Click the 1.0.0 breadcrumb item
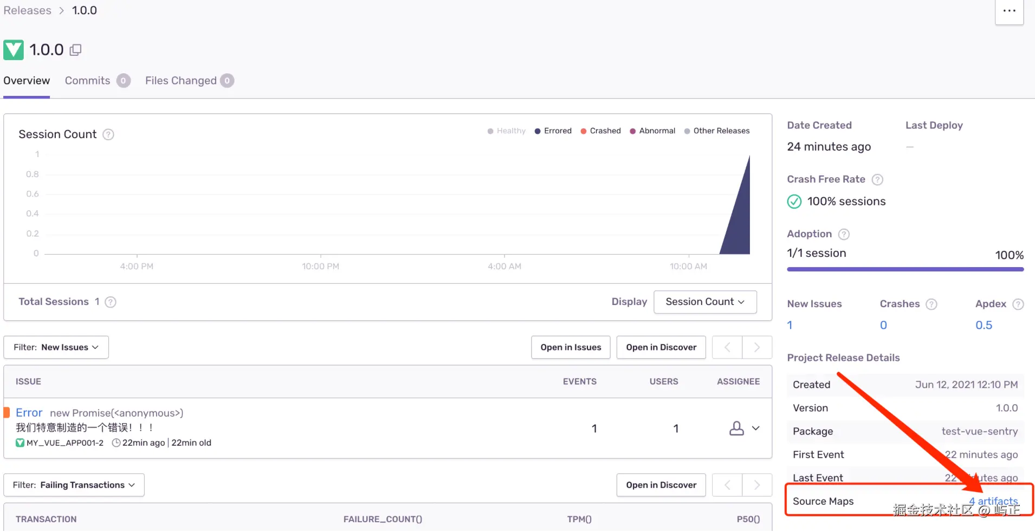The height and width of the screenshot is (532, 1035). point(85,10)
